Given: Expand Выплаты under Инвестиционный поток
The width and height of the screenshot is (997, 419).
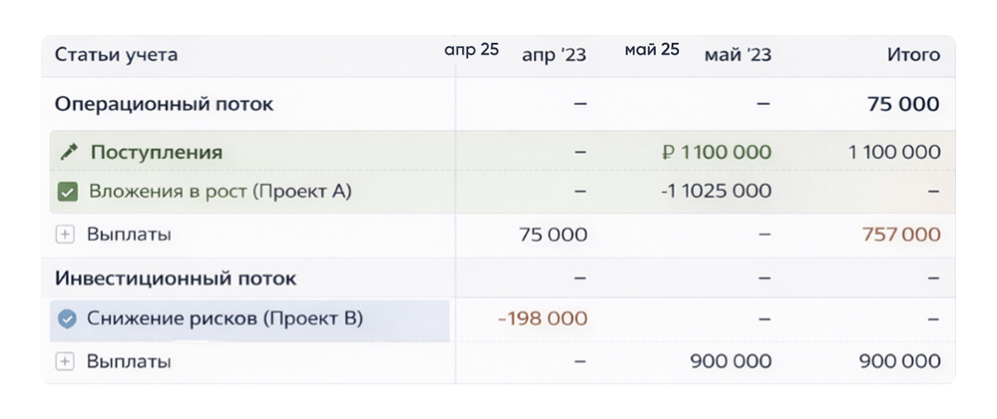Looking at the screenshot, I should pos(65,362).
